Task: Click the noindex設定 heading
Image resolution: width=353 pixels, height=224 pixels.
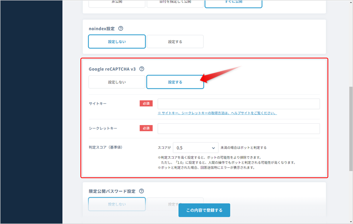Action: tap(101, 29)
